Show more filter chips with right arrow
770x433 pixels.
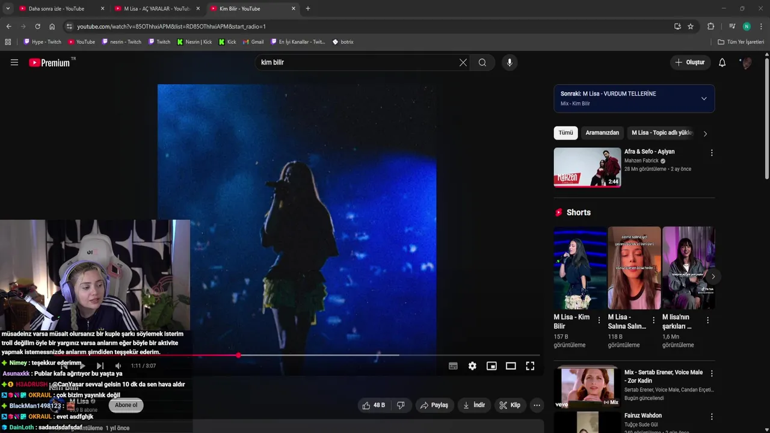[705, 134]
